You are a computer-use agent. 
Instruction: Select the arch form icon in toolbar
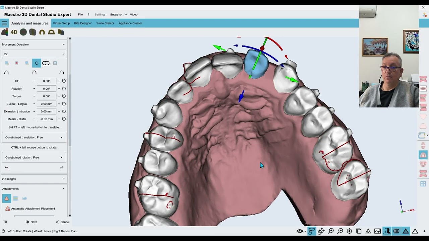(x=42, y=32)
